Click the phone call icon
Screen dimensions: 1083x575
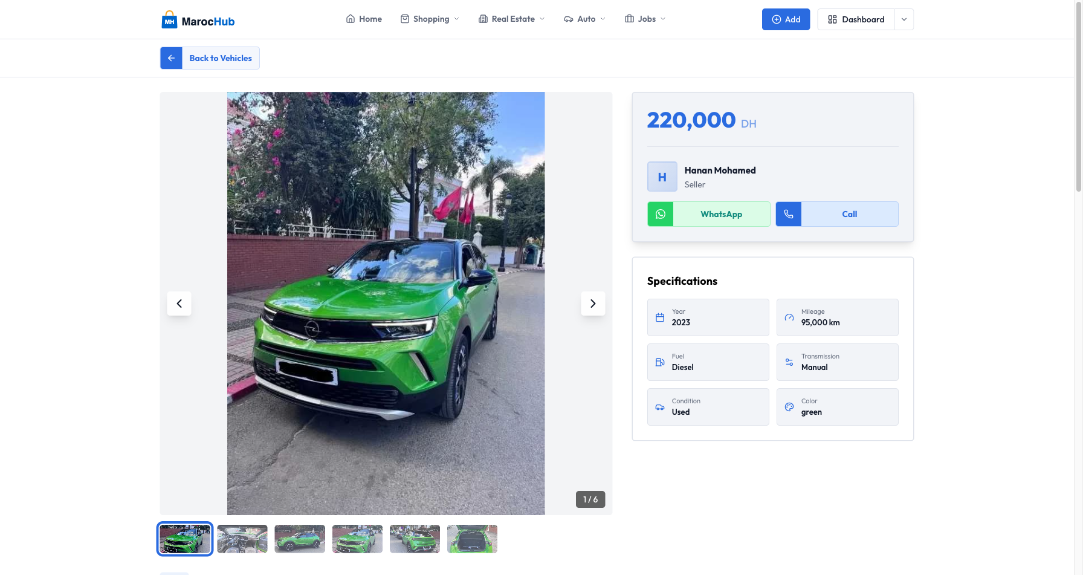[789, 214]
